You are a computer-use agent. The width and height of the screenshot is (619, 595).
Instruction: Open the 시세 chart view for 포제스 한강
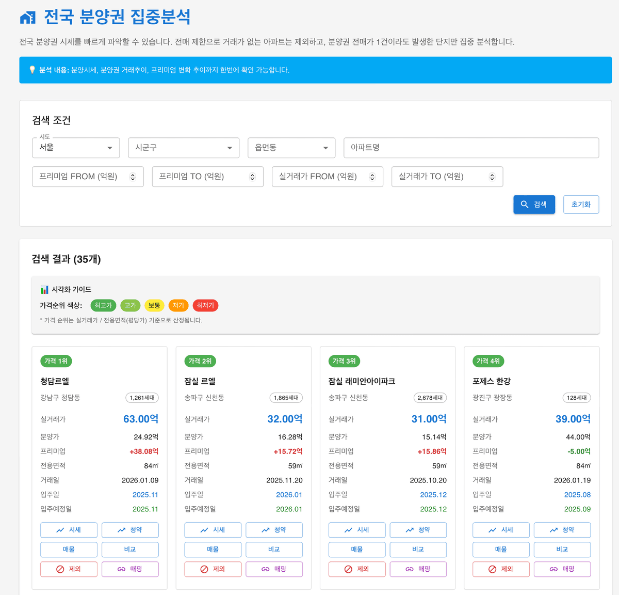pyautogui.click(x=501, y=529)
